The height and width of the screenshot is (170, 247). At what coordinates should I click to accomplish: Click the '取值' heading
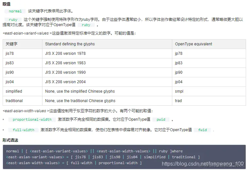[7, 4]
